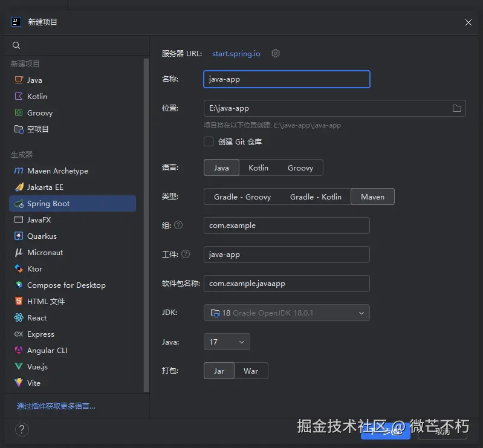Select Angular CLI generator icon
The height and width of the screenshot is (448, 483).
coord(19,350)
